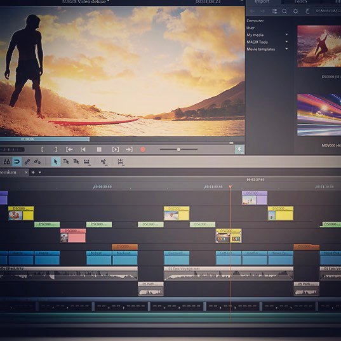Open the range mouse mode dropdown

[x=87, y=162]
